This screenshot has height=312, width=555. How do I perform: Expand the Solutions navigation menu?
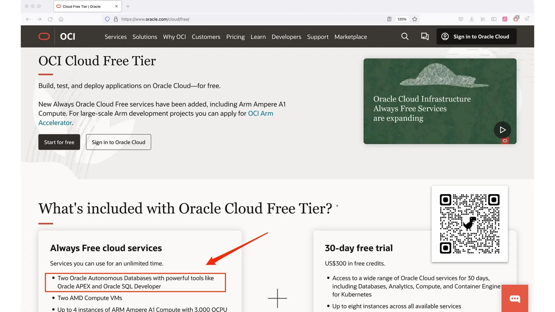tap(145, 37)
